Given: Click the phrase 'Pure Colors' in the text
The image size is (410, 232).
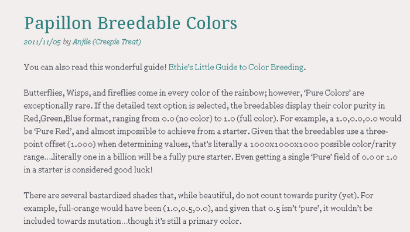Looking at the screenshot, I should pos(327,93).
